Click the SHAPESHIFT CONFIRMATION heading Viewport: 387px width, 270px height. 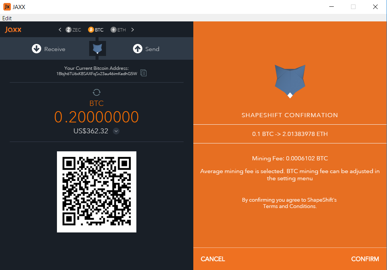pos(290,115)
